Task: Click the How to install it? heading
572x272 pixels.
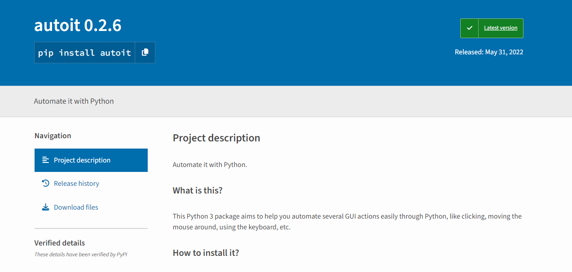Action: point(206,253)
